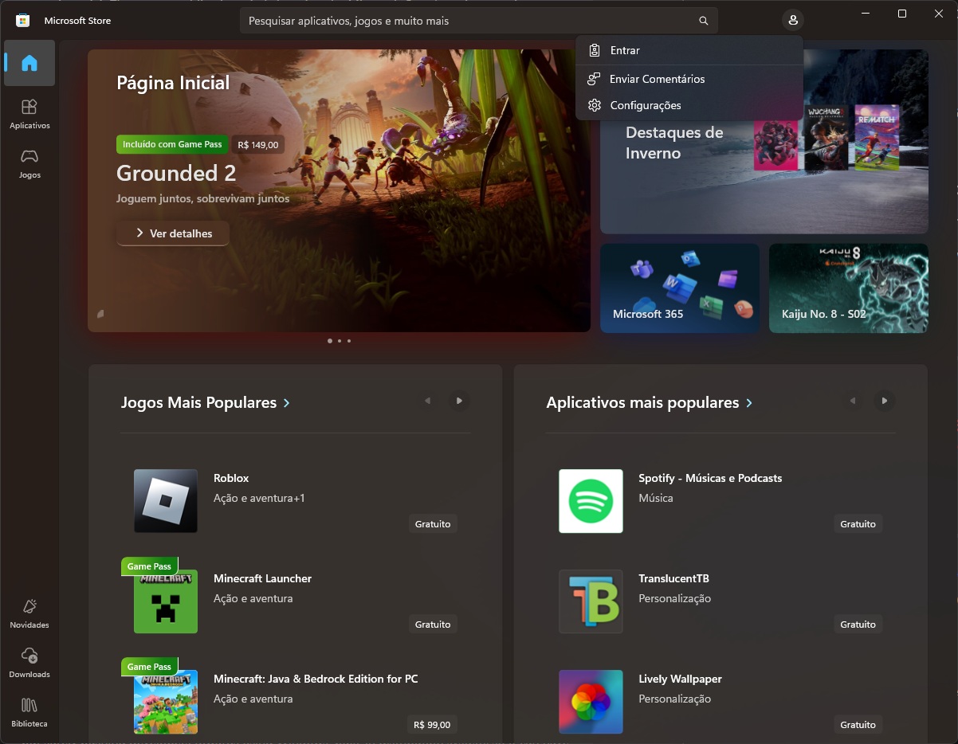This screenshot has height=744, width=958.
Task: Open the TranslucentTB app icon
Action: click(x=591, y=601)
